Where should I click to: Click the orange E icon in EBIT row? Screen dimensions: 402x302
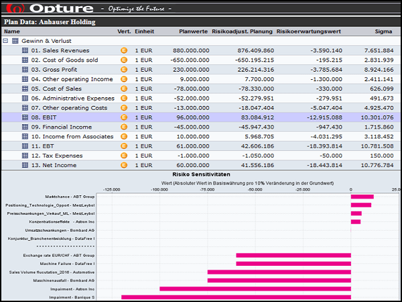point(123,117)
